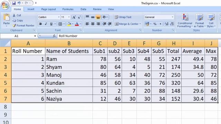
Task: Open the General number format dropdown
Action: [x=173, y=17]
